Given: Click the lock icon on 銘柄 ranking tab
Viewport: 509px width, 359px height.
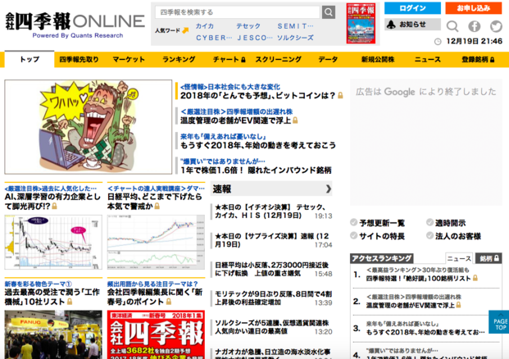Looking at the screenshot, I should coord(497,258).
